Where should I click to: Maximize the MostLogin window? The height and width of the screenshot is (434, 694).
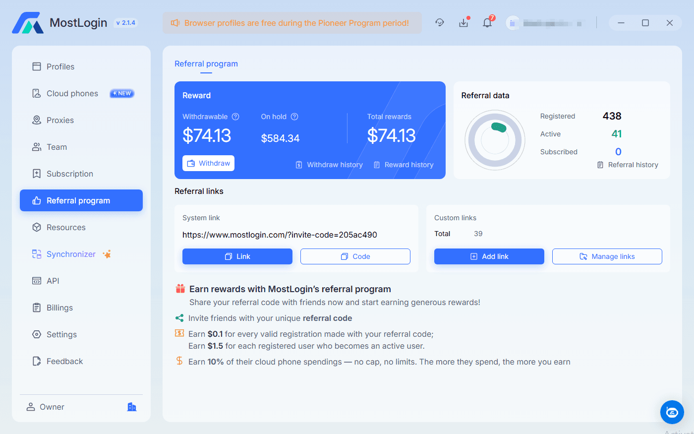click(645, 23)
